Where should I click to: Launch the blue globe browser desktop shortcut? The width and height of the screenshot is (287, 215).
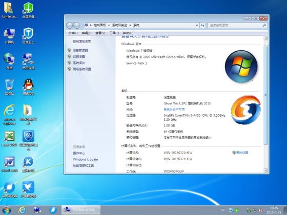[9, 190]
